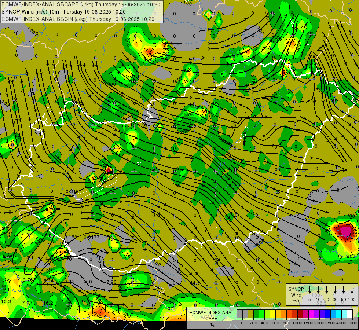Click the 10 m/s wind arrow symbol
The height and width of the screenshot is (330, 359).
tap(318, 290)
